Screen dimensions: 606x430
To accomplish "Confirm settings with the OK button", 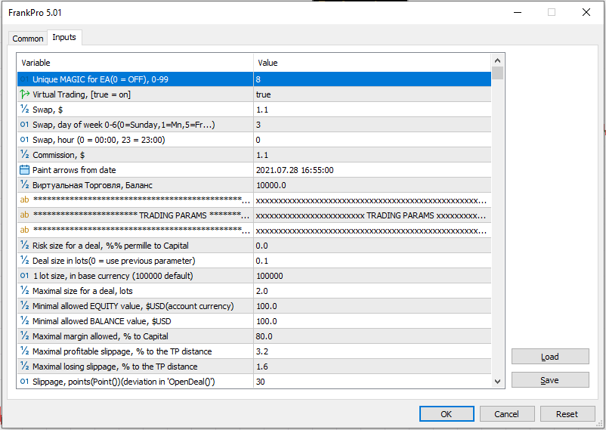I will pyautogui.click(x=446, y=414).
